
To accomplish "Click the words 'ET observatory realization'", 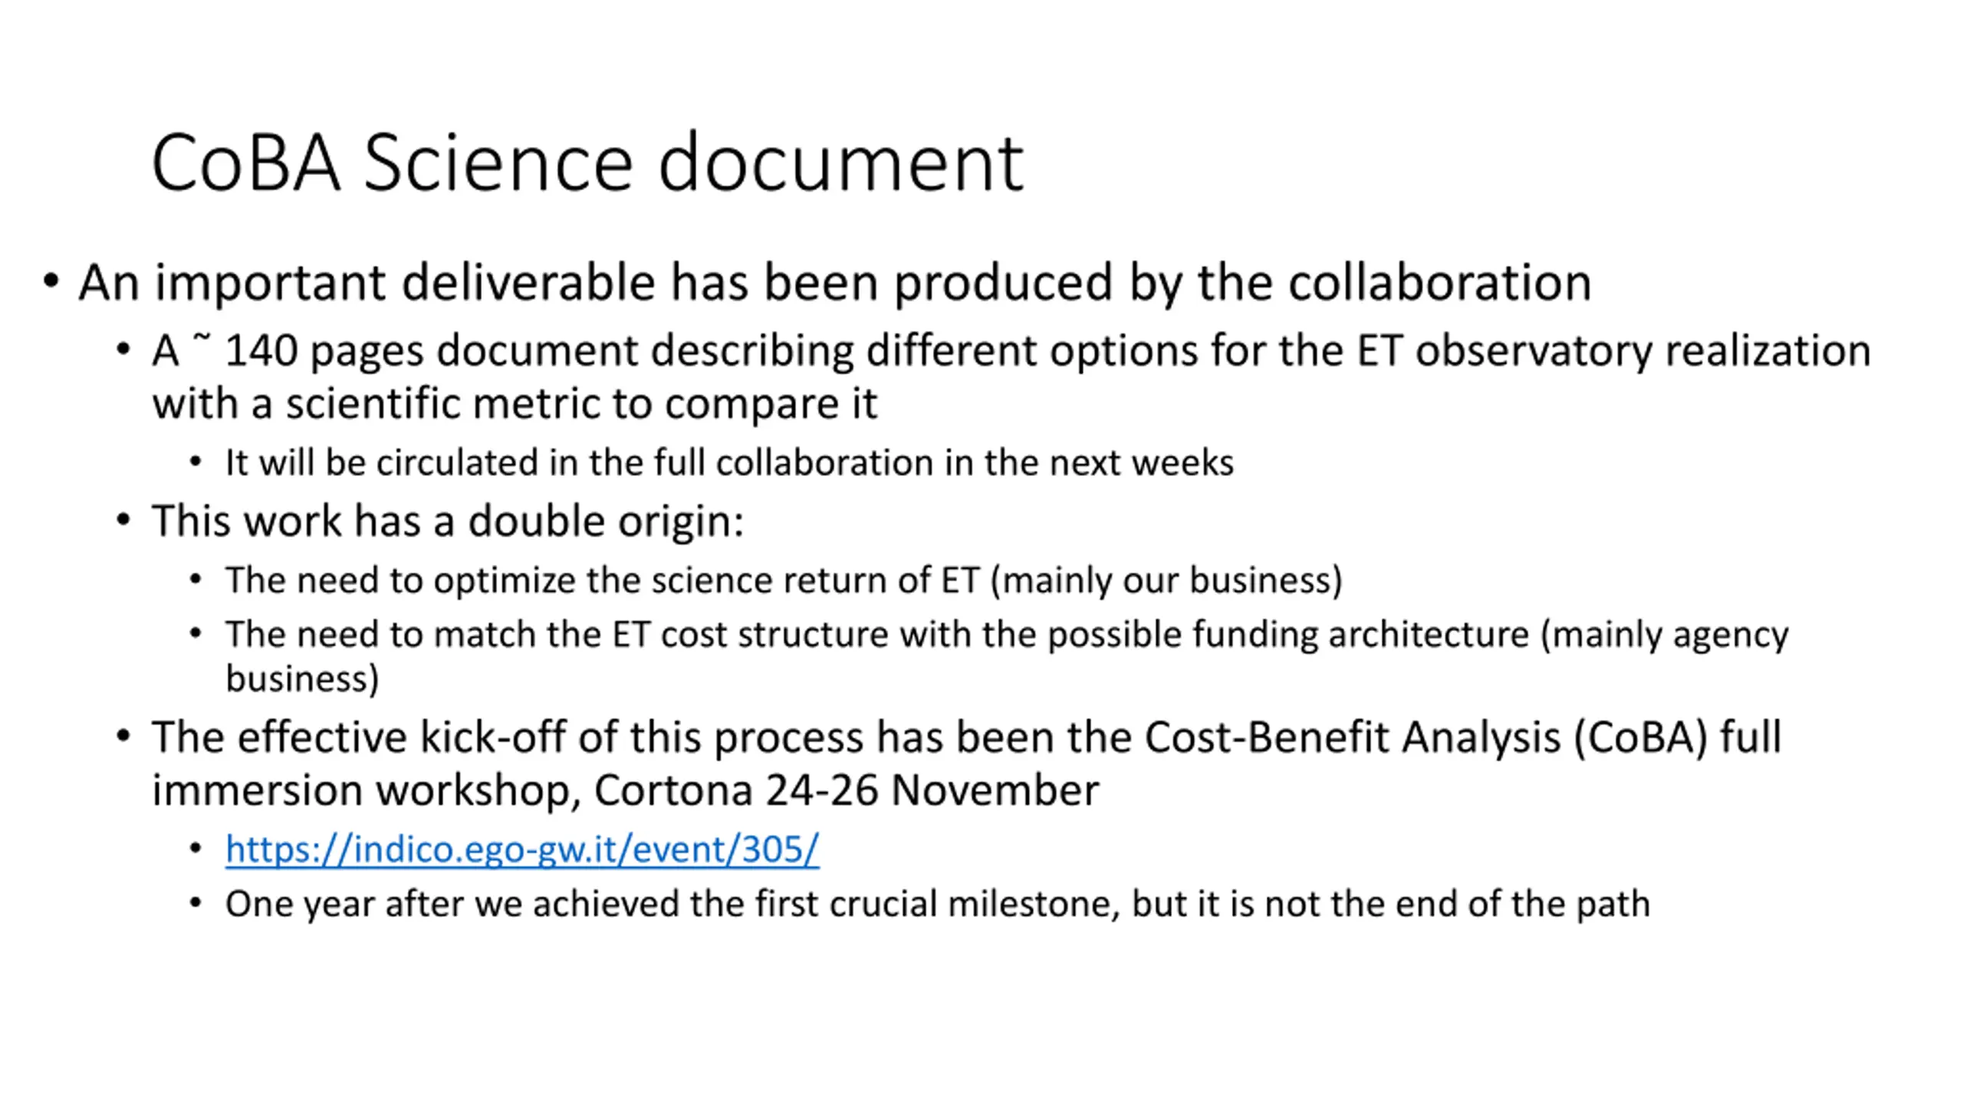I will pos(1615,352).
